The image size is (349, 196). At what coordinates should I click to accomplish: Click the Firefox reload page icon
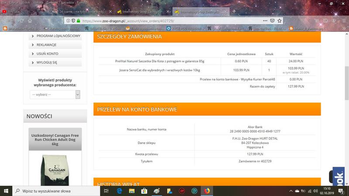click(x=21, y=20)
